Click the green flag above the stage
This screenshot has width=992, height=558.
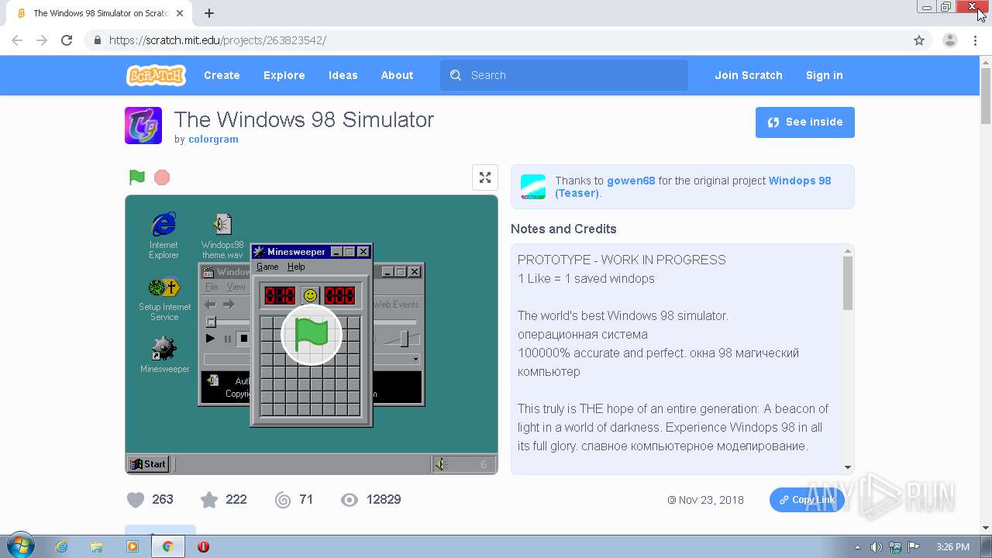[x=137, y=177]
